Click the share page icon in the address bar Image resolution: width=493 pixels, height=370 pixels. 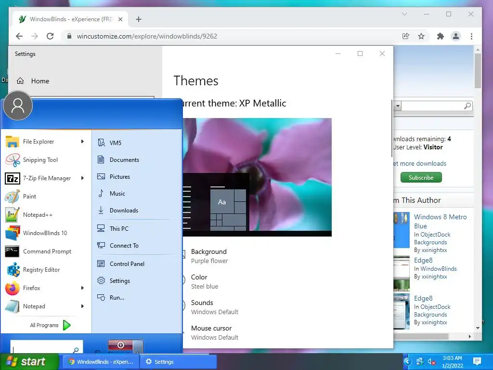pos(405,36)
